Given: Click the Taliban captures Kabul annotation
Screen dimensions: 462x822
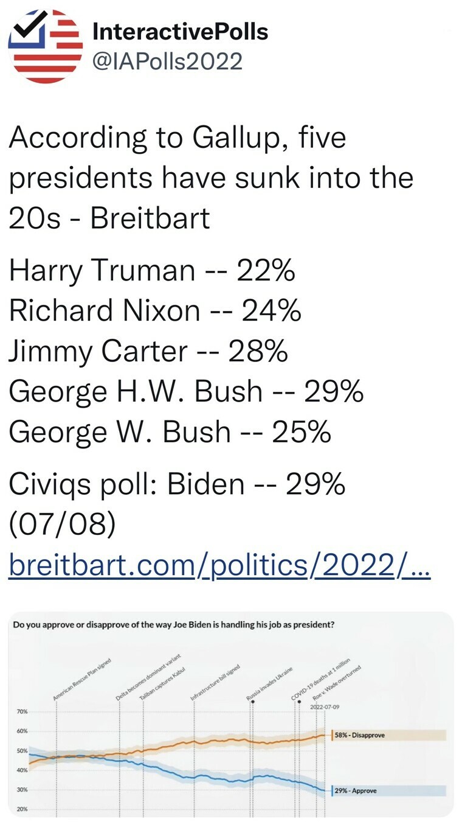Looking at the screenshot, I should point(162,681).
